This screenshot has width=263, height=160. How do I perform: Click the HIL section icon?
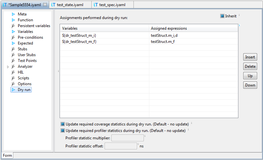pos(13,72)
